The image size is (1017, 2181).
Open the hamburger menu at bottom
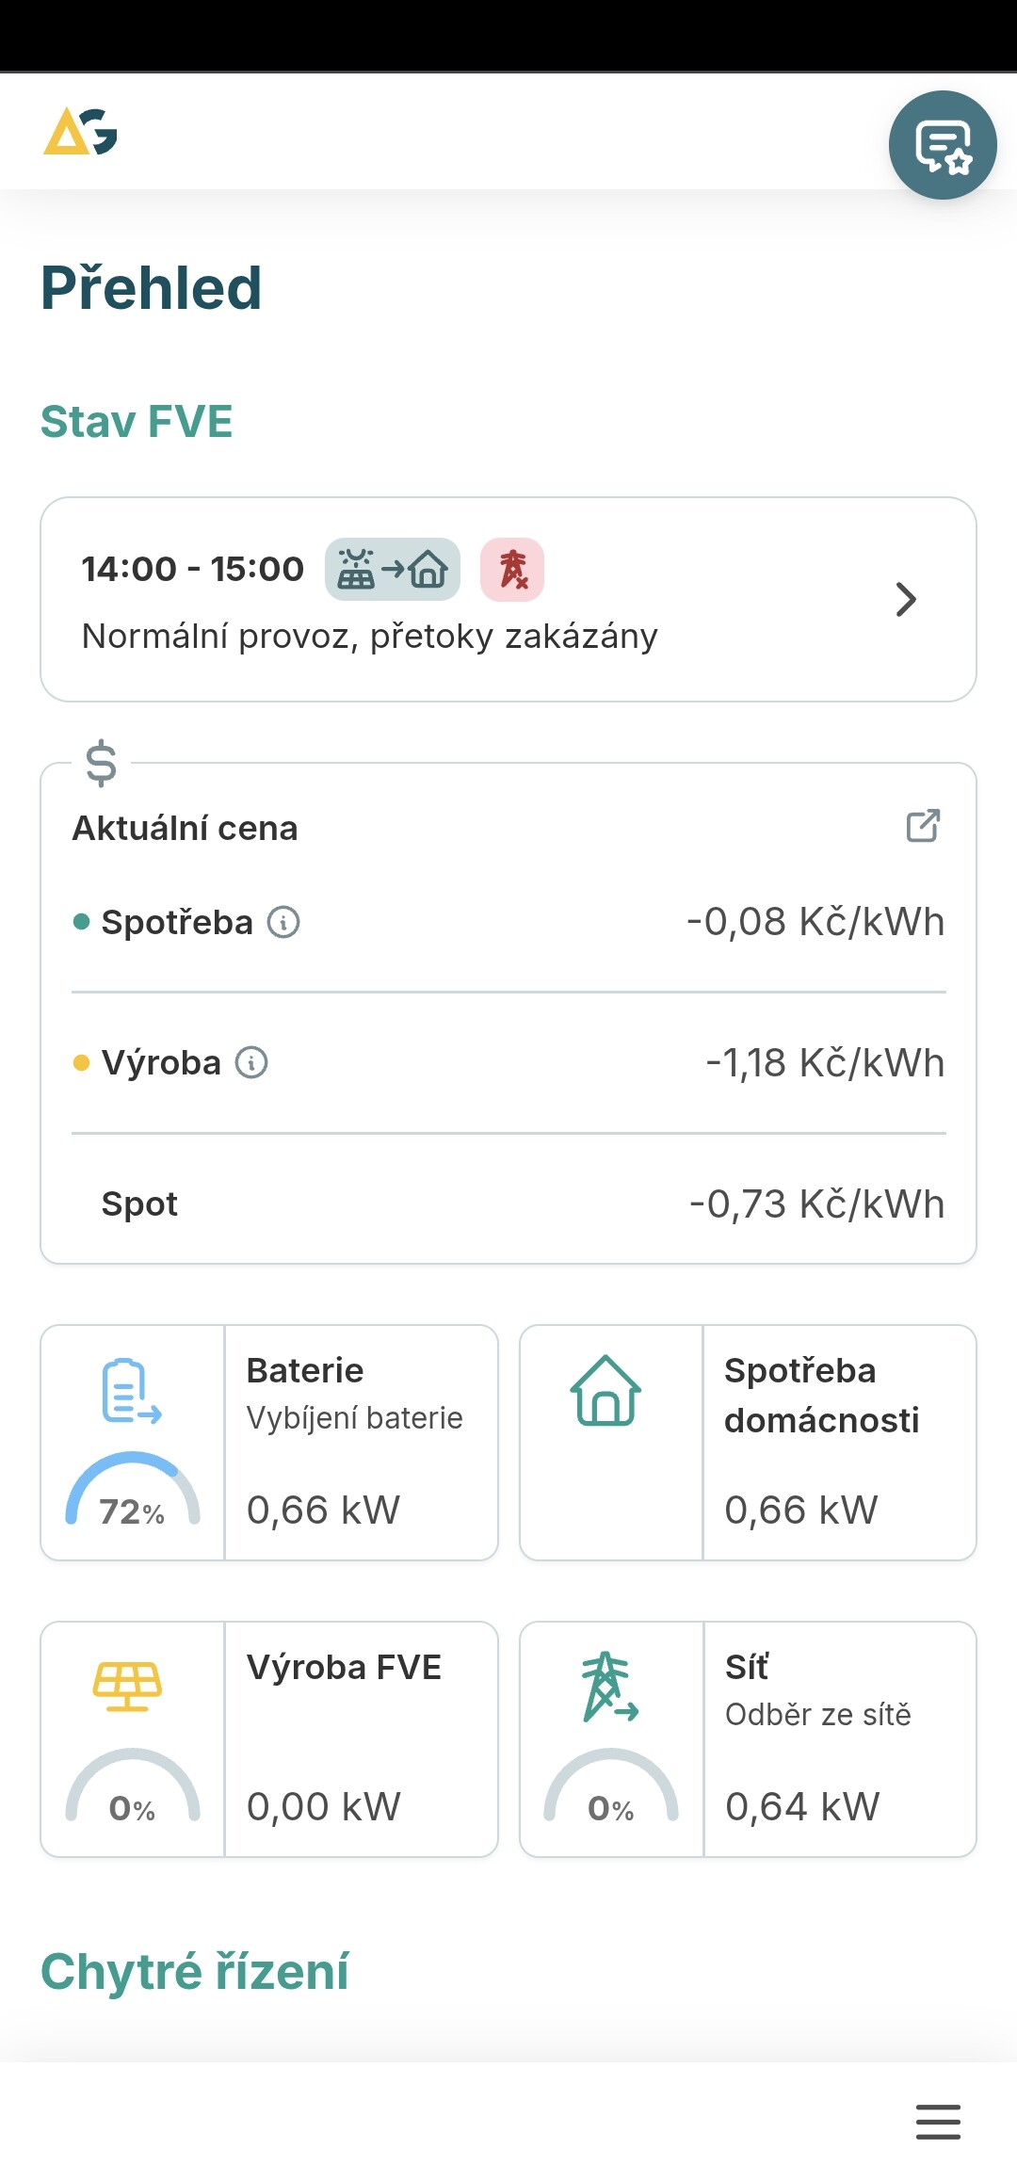click(x=938, y=2122)
